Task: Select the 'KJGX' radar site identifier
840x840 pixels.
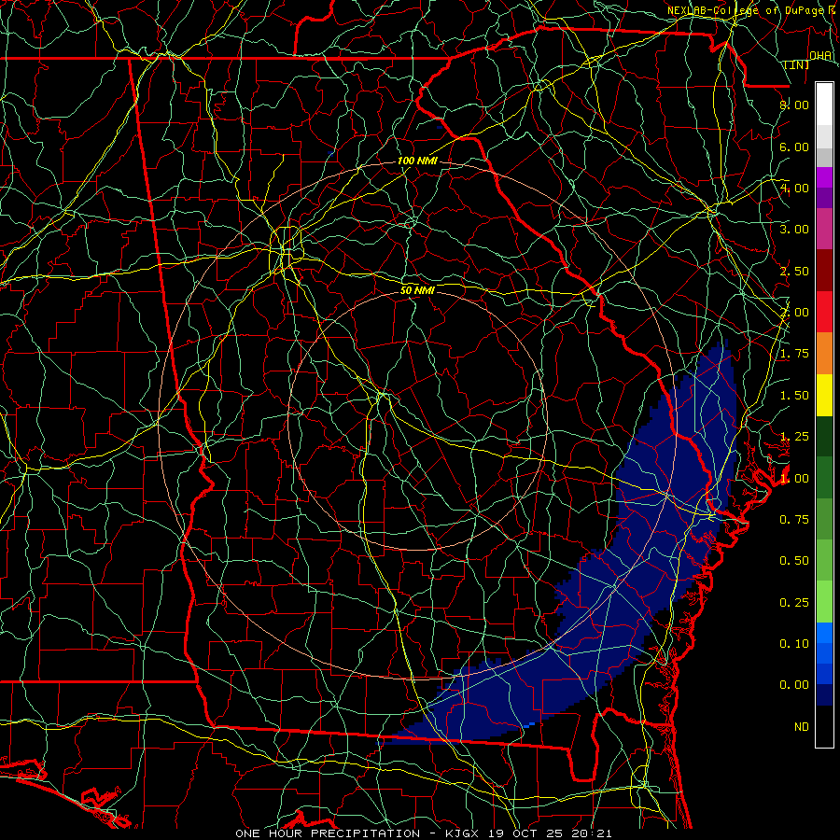Action: click(x=464, y=833)
